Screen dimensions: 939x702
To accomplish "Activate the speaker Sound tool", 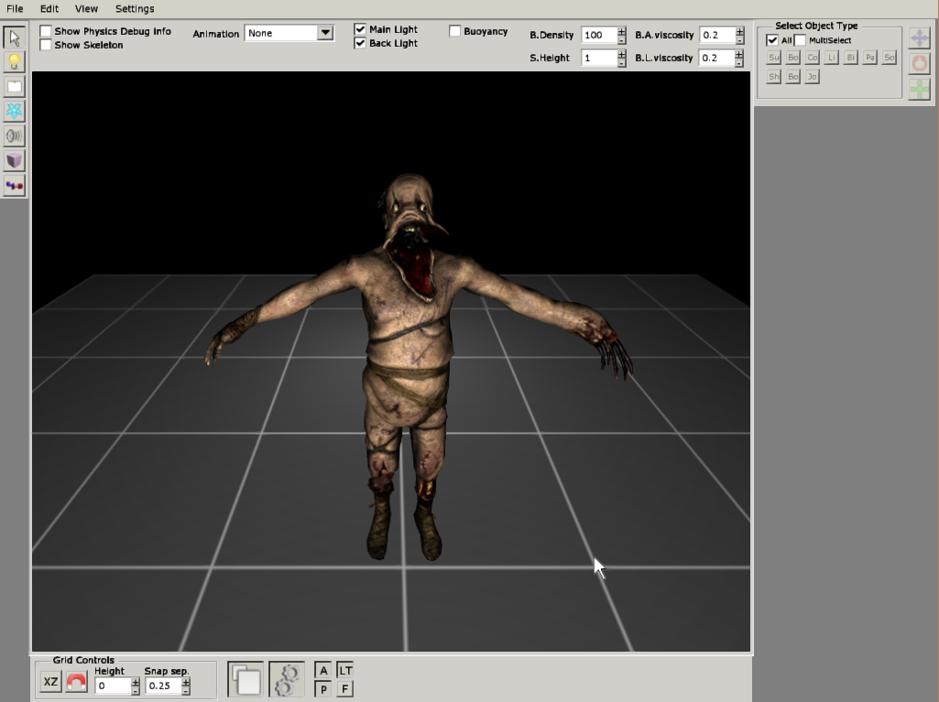I will (x=14, y=136).
